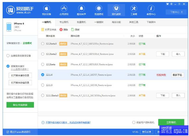189x136 pixels.
Task: Open the link about upgrading iOS without data loss
Action: tap(68, 122)
